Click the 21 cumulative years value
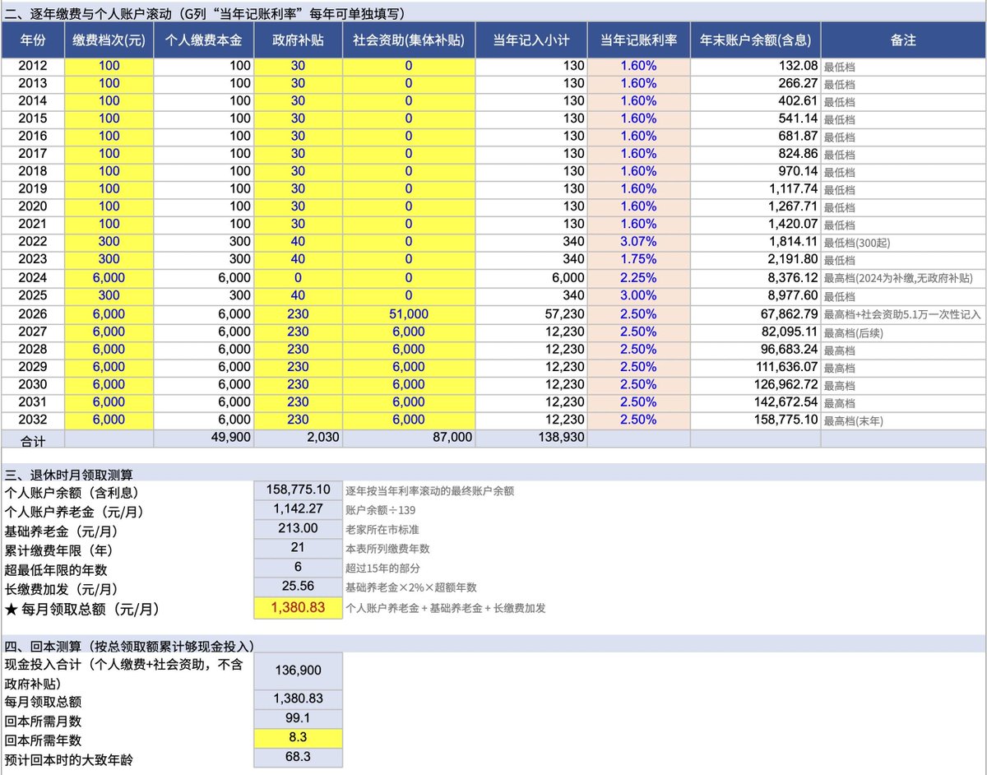 click(298, 548)
